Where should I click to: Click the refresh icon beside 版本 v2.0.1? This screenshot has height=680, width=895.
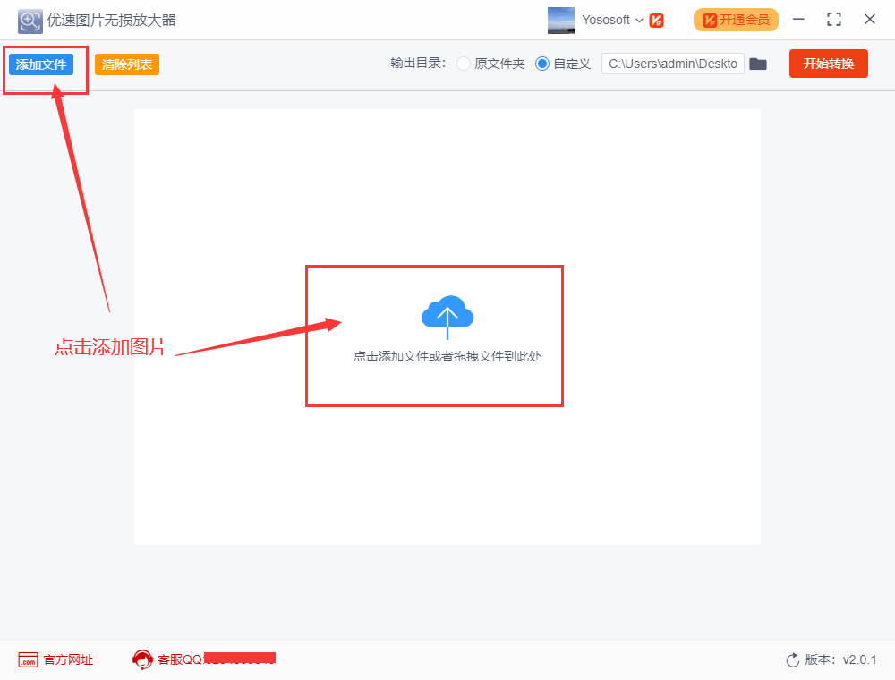(x=793, y=659)
